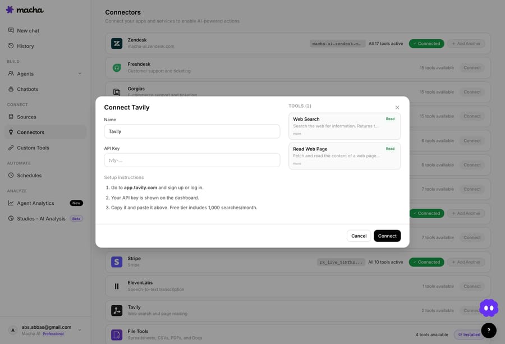Screen dimensions: 505x344
Task: Click Zendesk's Connected status badge
Action: [426, 43]
